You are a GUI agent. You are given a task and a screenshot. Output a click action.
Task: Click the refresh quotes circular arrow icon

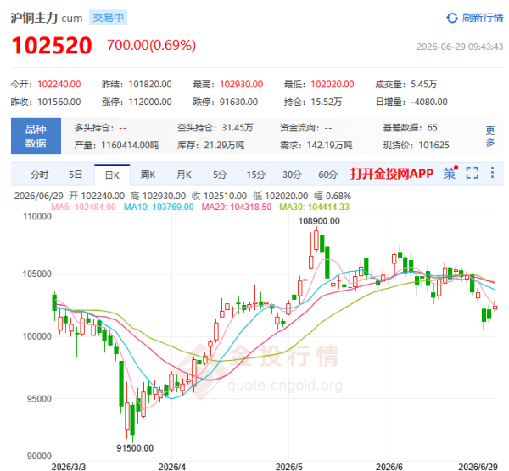click(x=452, y=18)
